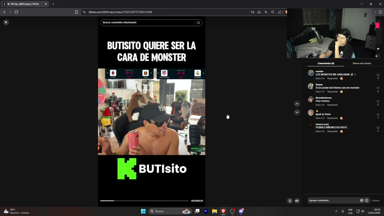This screenshot has width=384, height=216.
Task: Add emoji reaction to marcos cesar's comment
Action: coord(341,131)
